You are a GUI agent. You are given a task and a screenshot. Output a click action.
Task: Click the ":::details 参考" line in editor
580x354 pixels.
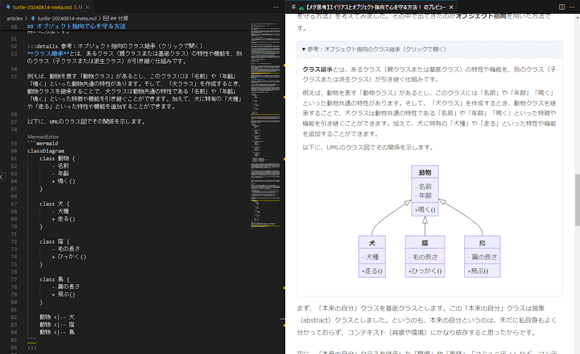click(x=115, y=46)
